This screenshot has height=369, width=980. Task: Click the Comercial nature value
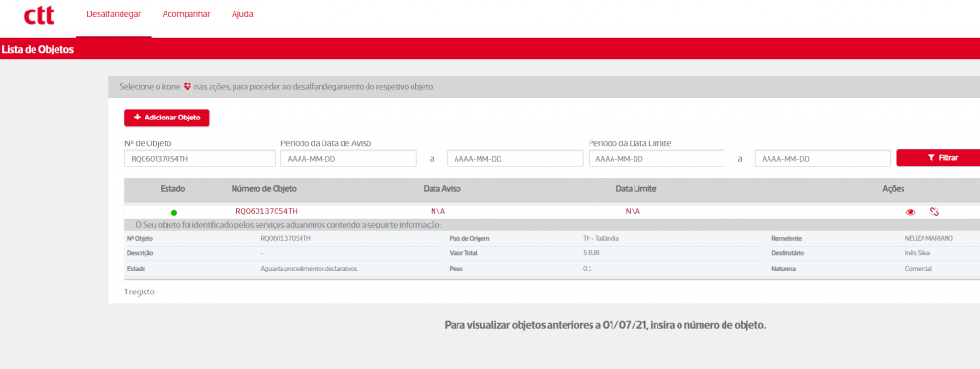tap(918, 268)
